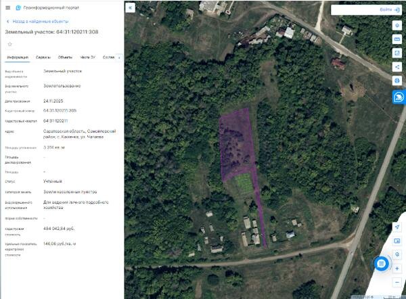
Task: Click the highlighted purple parcel on map
Action: (237, 145)
